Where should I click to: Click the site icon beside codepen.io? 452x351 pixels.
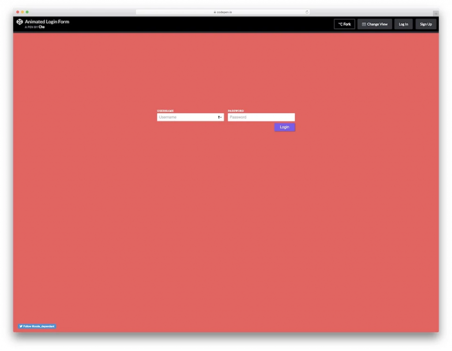[215, 12]
